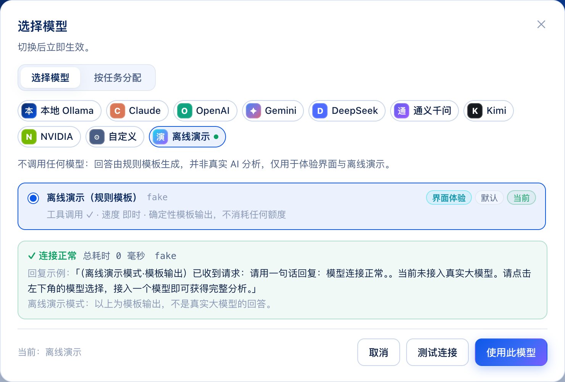Viewport: 565px width, 382px height.
Task: Confirm with the 使用此模型 button
Action: click(x=511, y=352)
